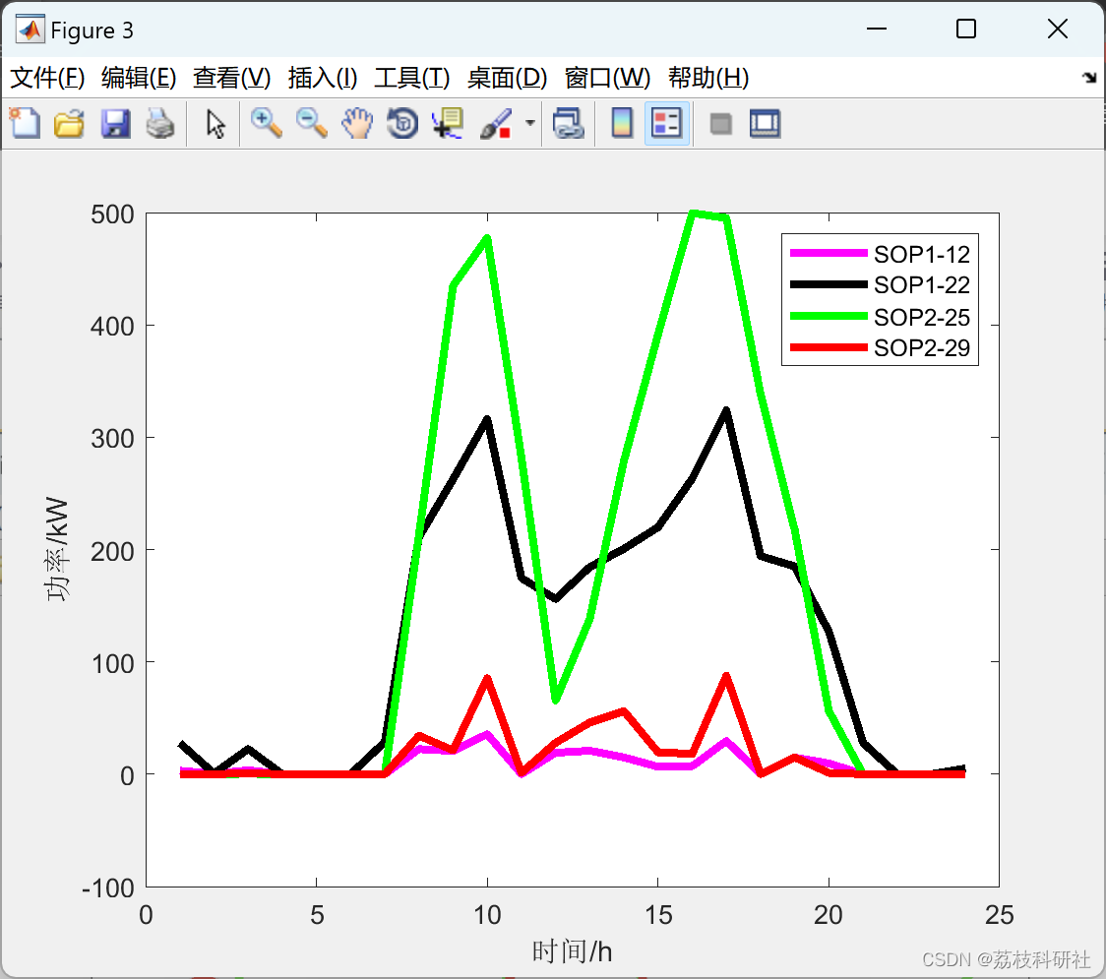The image size is (1106, 979).
Task: Expand the Brush color dropdown arrow
Action: [530, 123]
